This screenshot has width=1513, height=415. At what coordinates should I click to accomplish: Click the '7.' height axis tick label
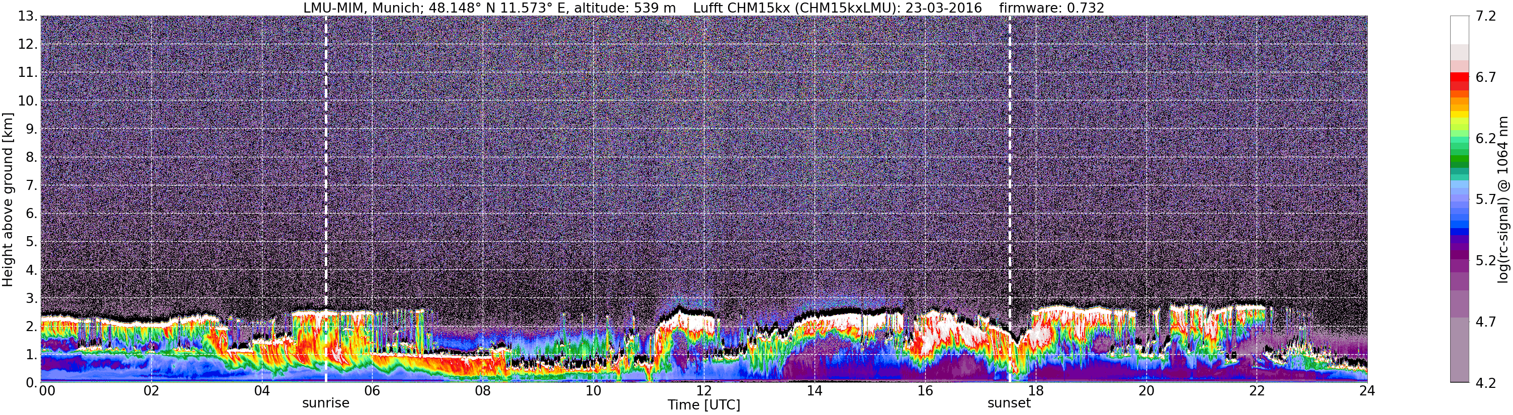(x=32, y=185)
